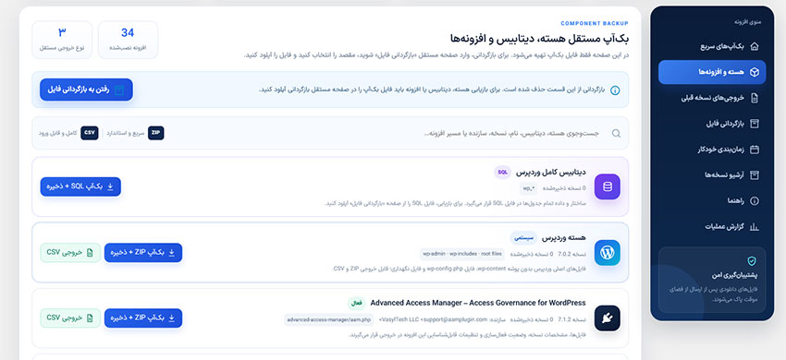
Task: Click the magnifier search icon
Action: [x=616, y=133]
